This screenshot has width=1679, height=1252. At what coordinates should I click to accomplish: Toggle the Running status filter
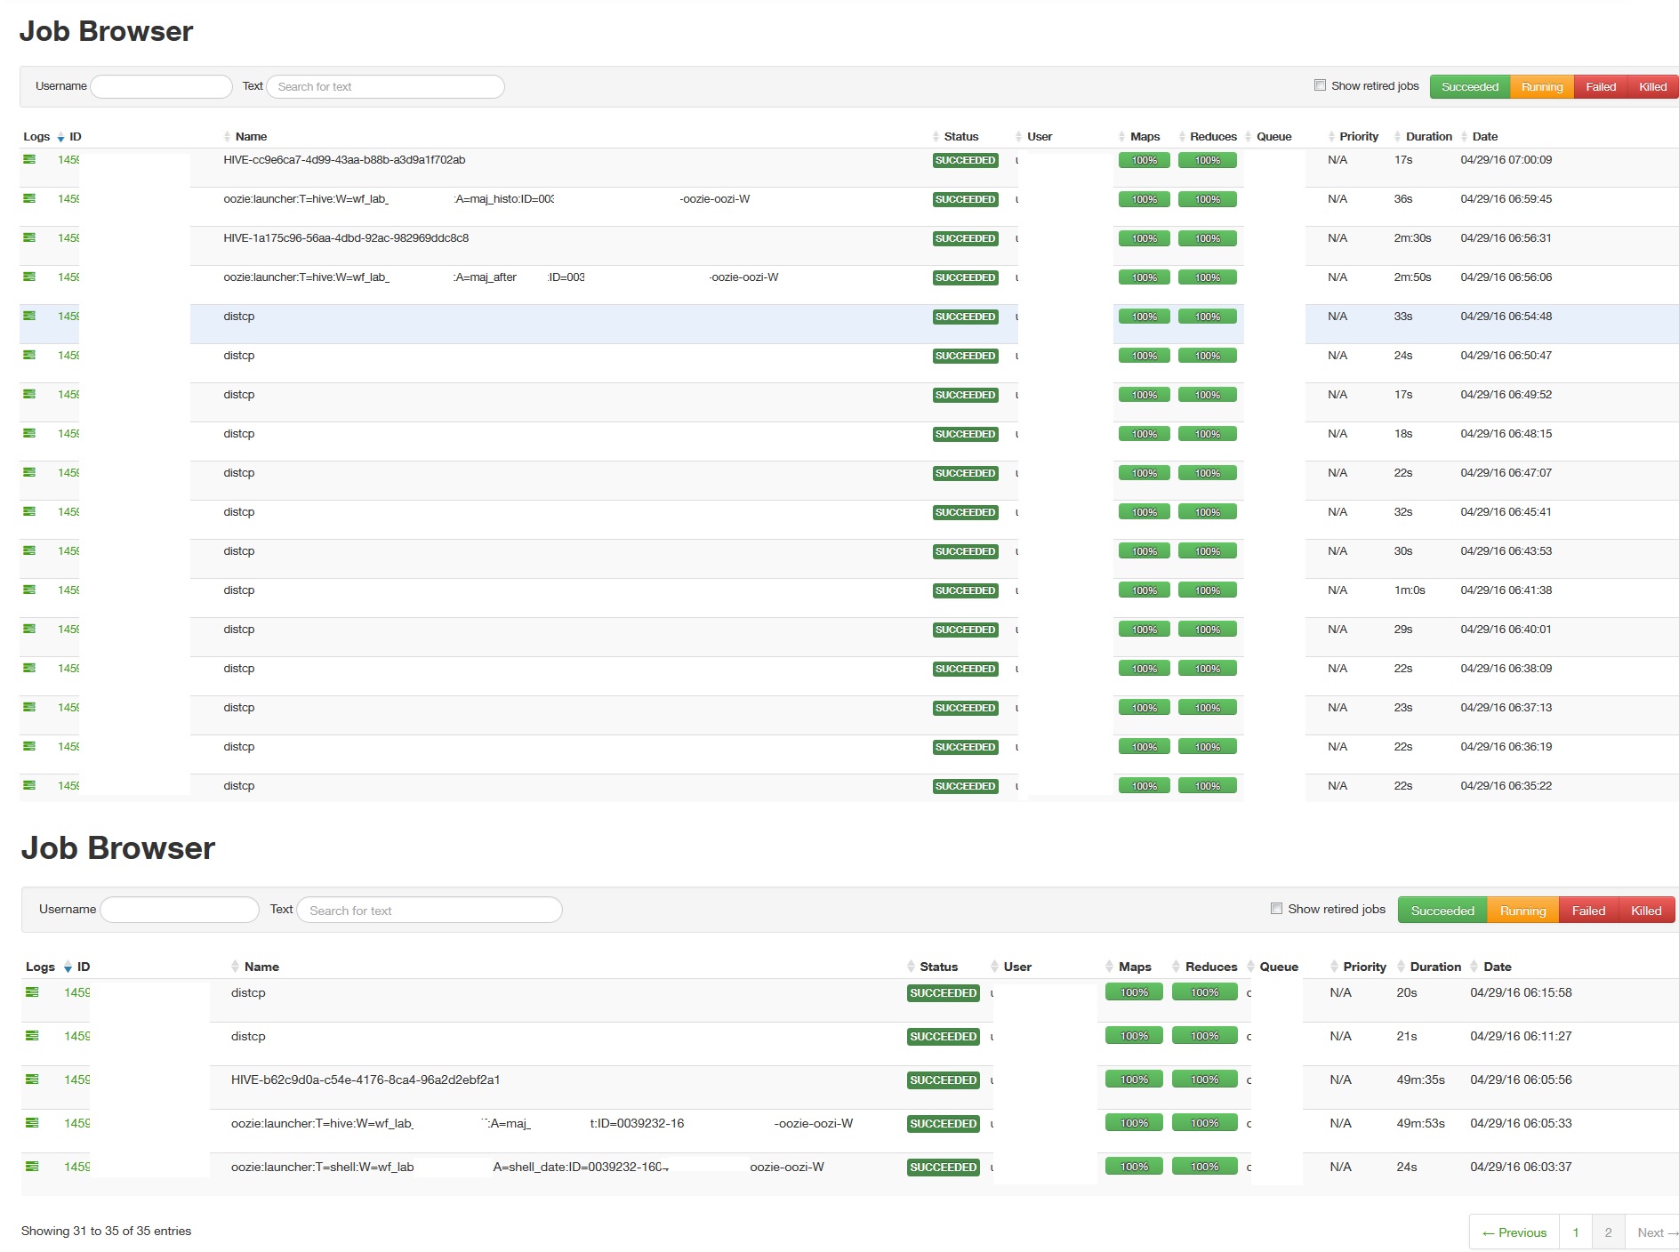click(x=1542, y=86)
